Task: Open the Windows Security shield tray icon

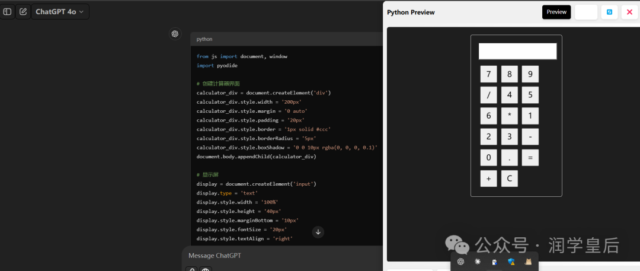Action: coord(511,262)
